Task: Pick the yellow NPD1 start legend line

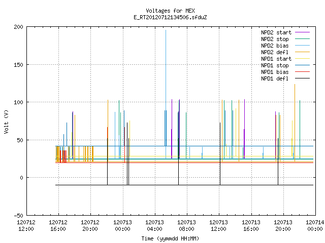Action: (x=302, y=59)
